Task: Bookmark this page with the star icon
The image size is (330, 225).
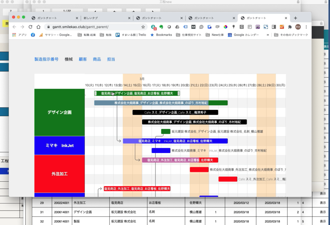Action: click(x=143, y=27)
